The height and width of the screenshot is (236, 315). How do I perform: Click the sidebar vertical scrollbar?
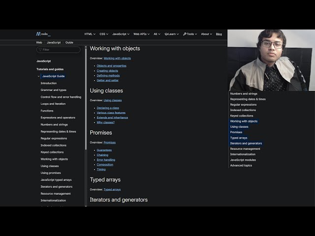pyautogui.click(x=86, y=98)
